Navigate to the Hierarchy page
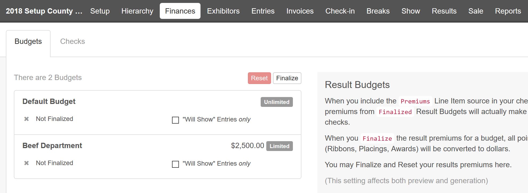 click(x=137, y=11)
